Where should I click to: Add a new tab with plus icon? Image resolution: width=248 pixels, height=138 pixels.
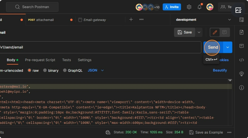(131, 20)
